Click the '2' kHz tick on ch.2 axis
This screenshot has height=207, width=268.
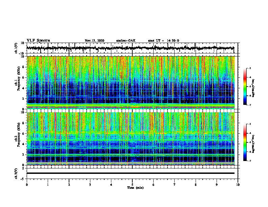(x=23, y=155)
